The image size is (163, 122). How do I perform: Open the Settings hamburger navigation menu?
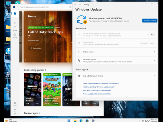(x=80, y=5)
